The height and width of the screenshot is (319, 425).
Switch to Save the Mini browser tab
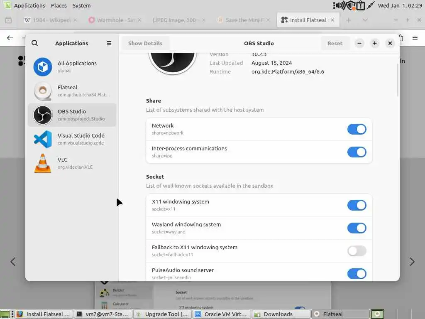tap(243, 20)
